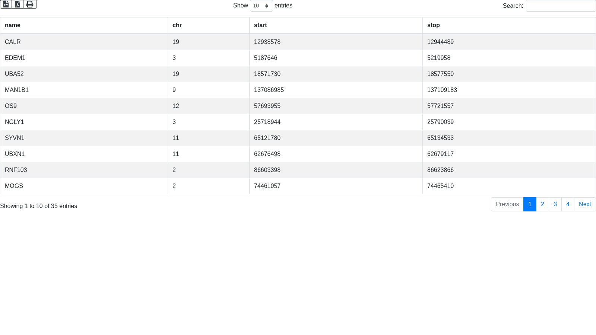Select current page 1 button

tap(530, 204)
